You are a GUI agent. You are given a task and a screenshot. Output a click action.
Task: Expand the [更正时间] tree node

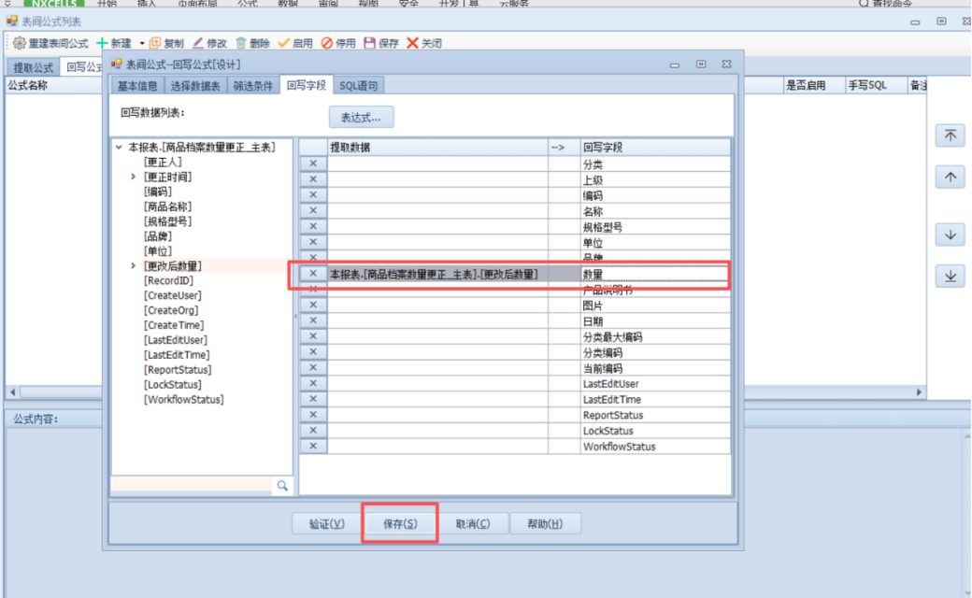[133, 177]
